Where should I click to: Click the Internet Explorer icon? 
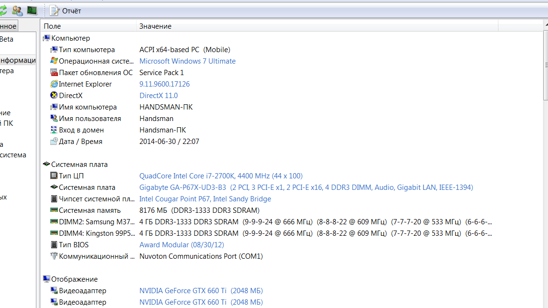click(x=54, y=84)
